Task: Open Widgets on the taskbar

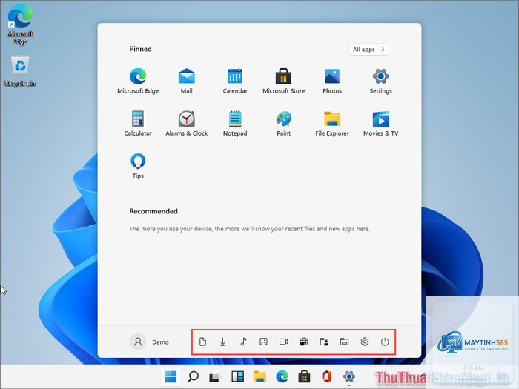Action: (238, 376)
